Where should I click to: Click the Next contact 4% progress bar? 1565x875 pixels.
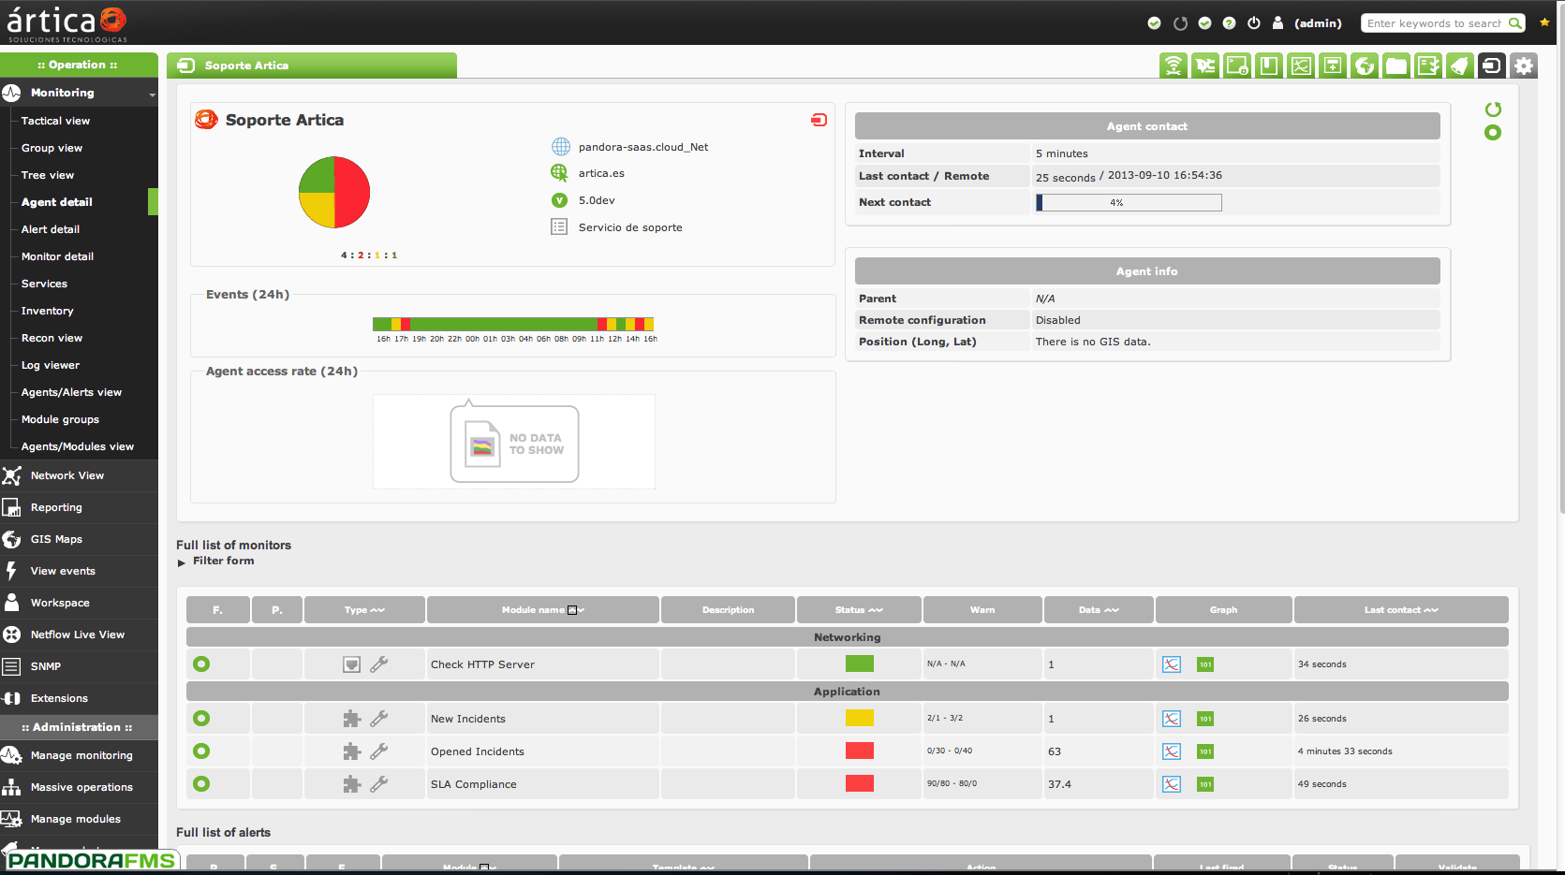1129,202
